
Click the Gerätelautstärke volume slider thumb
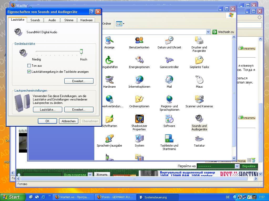(x=81, y=52)
